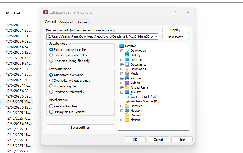Click the root Desktop icon in tree
The width and height of the screenshot is (243, 153).
click(x=122, y=46)
